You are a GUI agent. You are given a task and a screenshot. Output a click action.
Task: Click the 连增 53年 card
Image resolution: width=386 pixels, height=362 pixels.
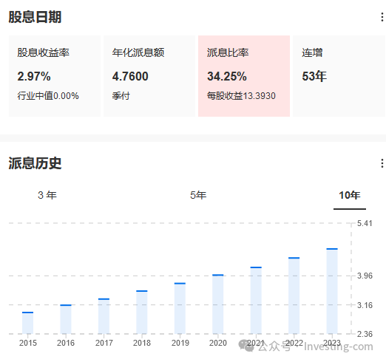click(339, 76)
